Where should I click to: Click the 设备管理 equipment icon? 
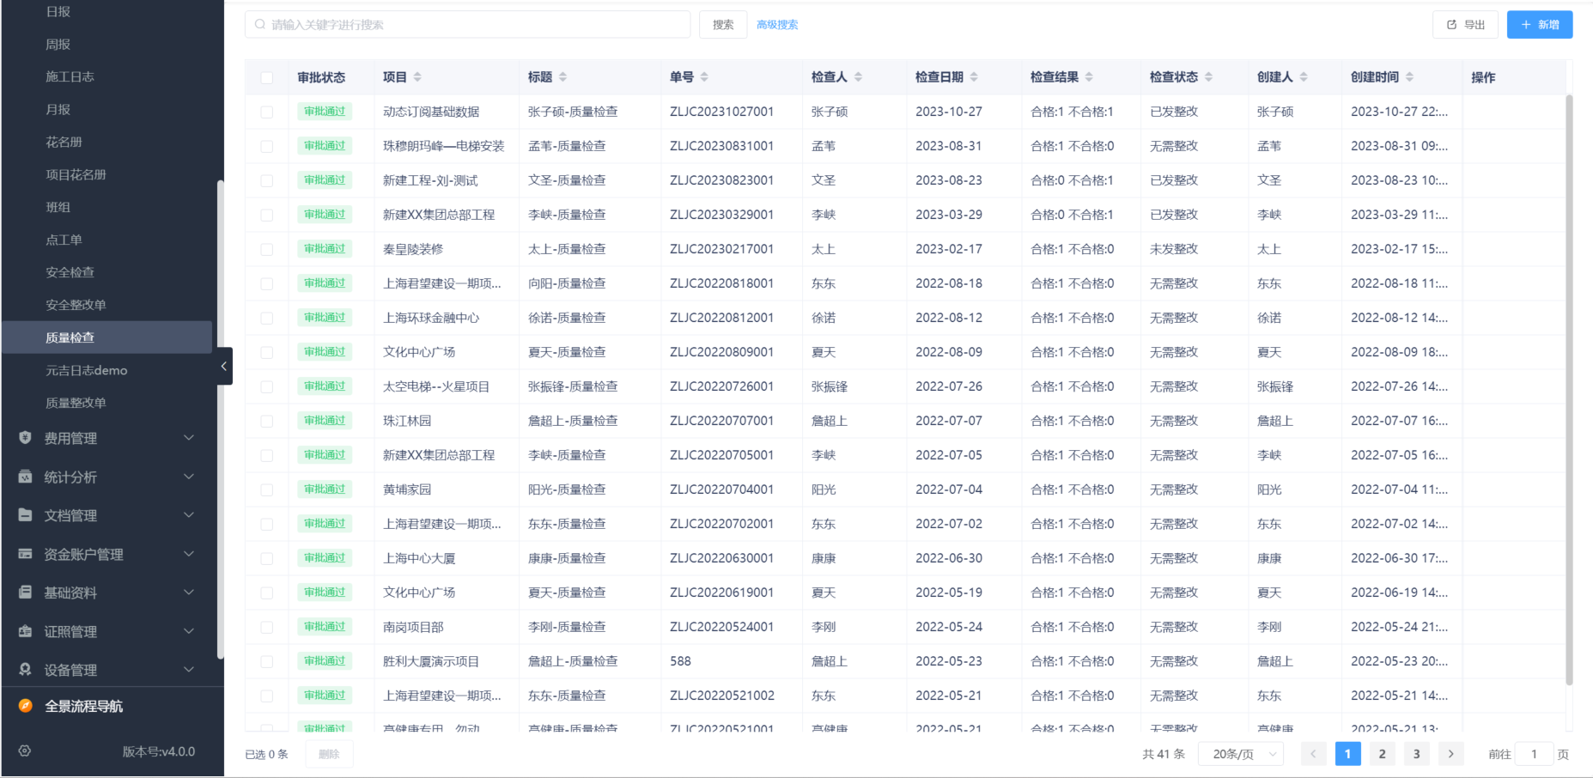click(x=24, y=670)
